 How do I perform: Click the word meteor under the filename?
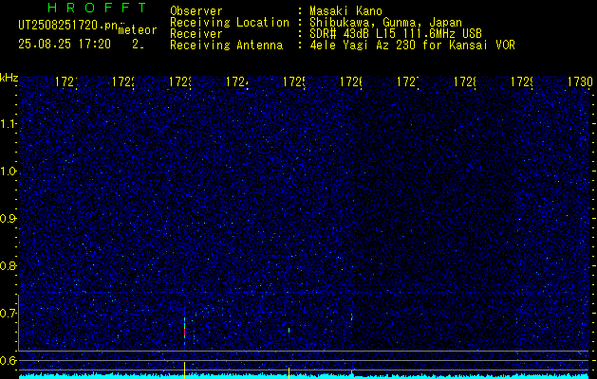137,30
